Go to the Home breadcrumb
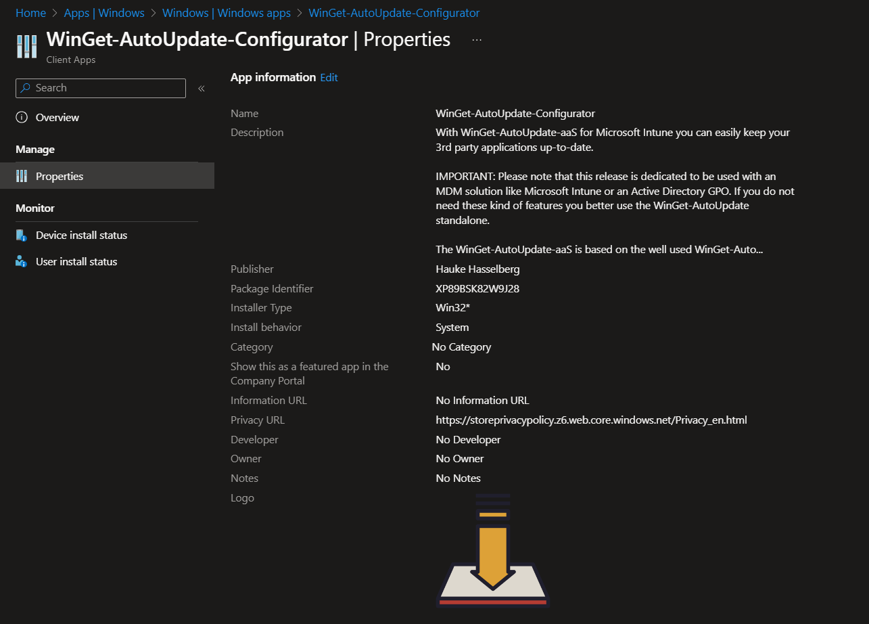 pyautogui.click(x=30, y=13)
